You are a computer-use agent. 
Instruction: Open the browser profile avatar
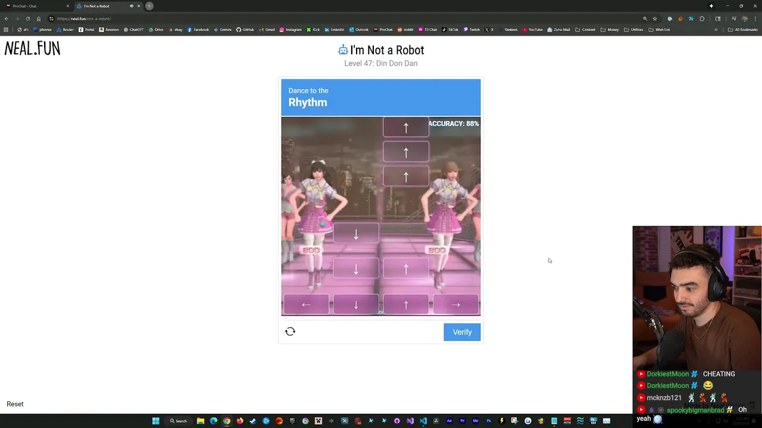click(745, 18)
